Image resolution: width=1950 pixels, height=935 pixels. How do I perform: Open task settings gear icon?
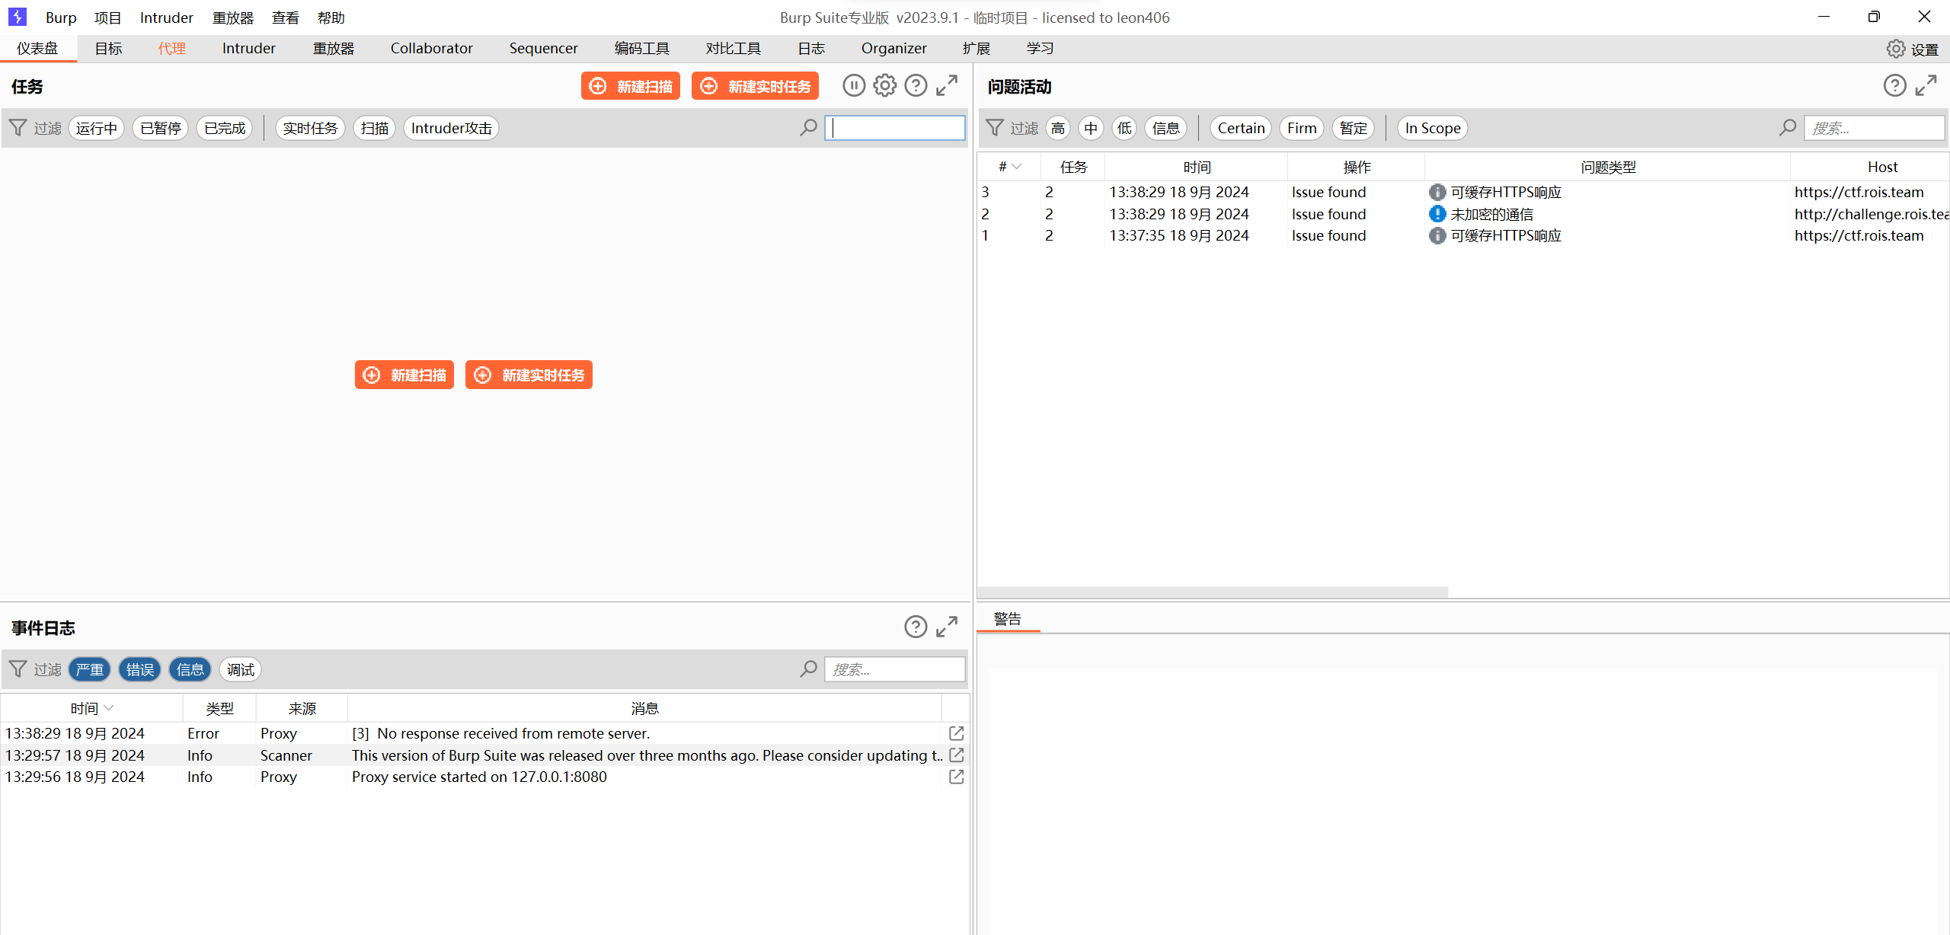pos(884,86)
